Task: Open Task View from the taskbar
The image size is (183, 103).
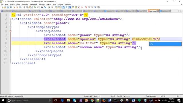Action: pos(56,100)
